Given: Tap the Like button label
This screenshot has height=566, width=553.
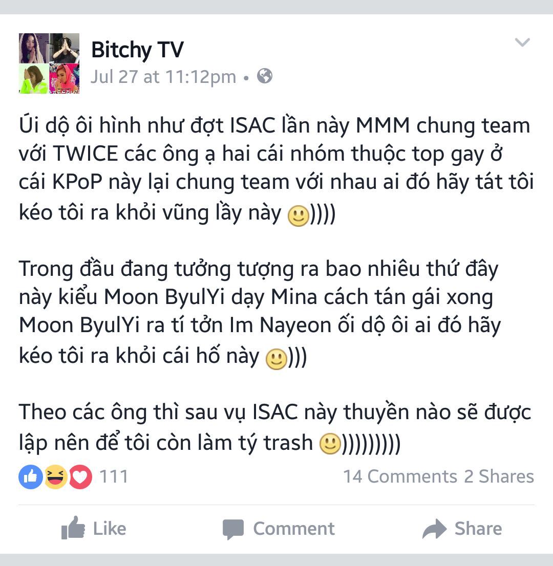Looking at the screenshot, I should coord(110,529).
